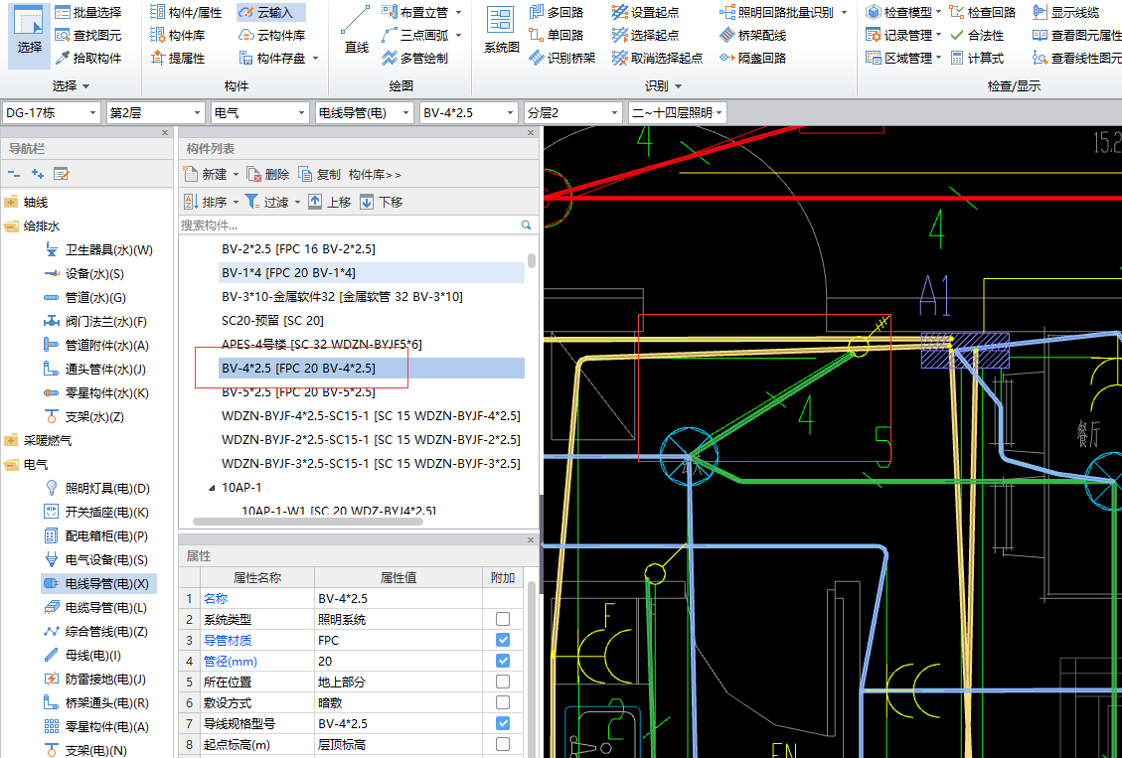Open 系统图 system diagram tool
This screenshot has width=1122, height=758.
pyautogui.click(x=502, y=31)
